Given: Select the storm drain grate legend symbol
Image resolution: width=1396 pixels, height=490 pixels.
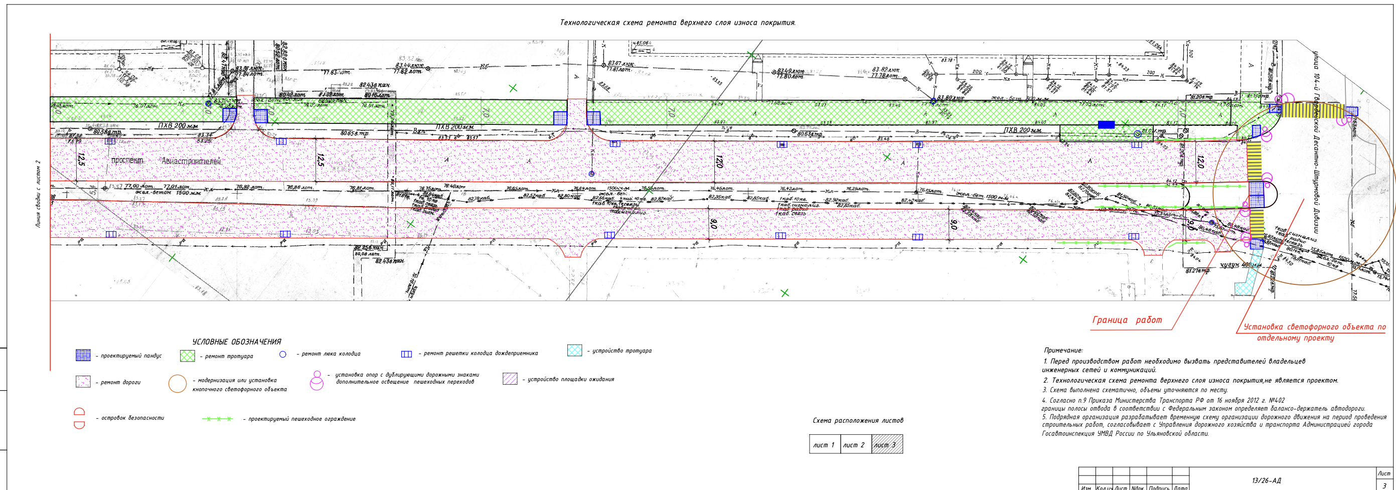Looking at the screenshot, I should click(406, 354).
